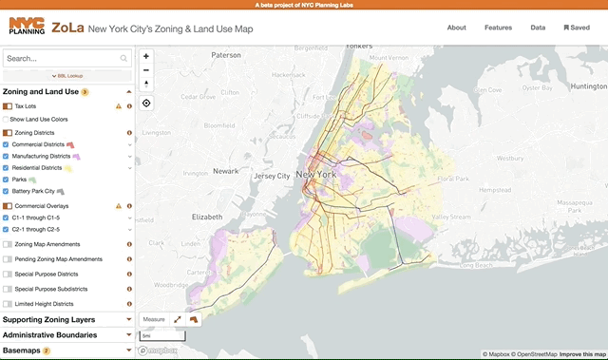Expand the BBL Lookup panel

point(67,76)
